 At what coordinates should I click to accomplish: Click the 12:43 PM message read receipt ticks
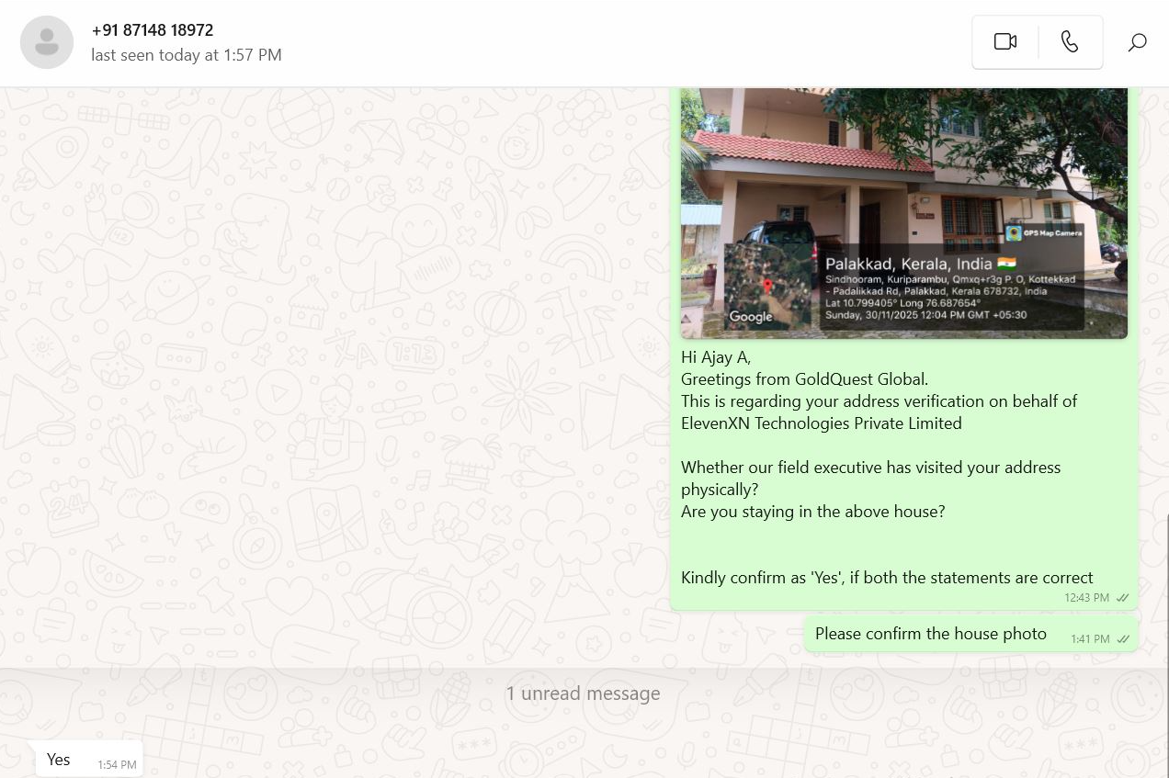tap(1123, 598)
